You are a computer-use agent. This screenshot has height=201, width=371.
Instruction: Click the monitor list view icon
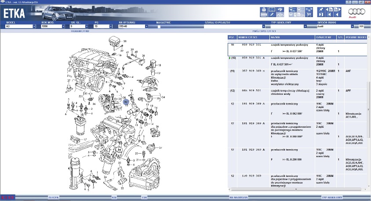[x=293, y=10]
